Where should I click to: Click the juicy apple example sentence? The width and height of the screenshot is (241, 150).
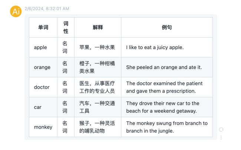[155, 47]
